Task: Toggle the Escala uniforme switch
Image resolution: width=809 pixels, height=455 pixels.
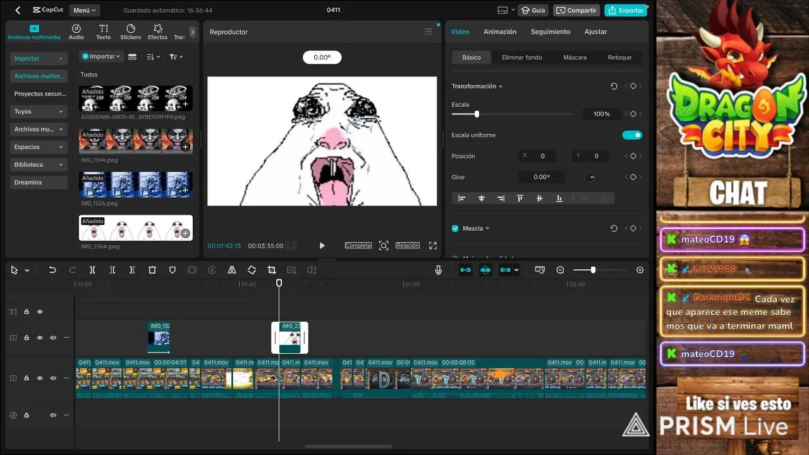Action: coord(632,135)
